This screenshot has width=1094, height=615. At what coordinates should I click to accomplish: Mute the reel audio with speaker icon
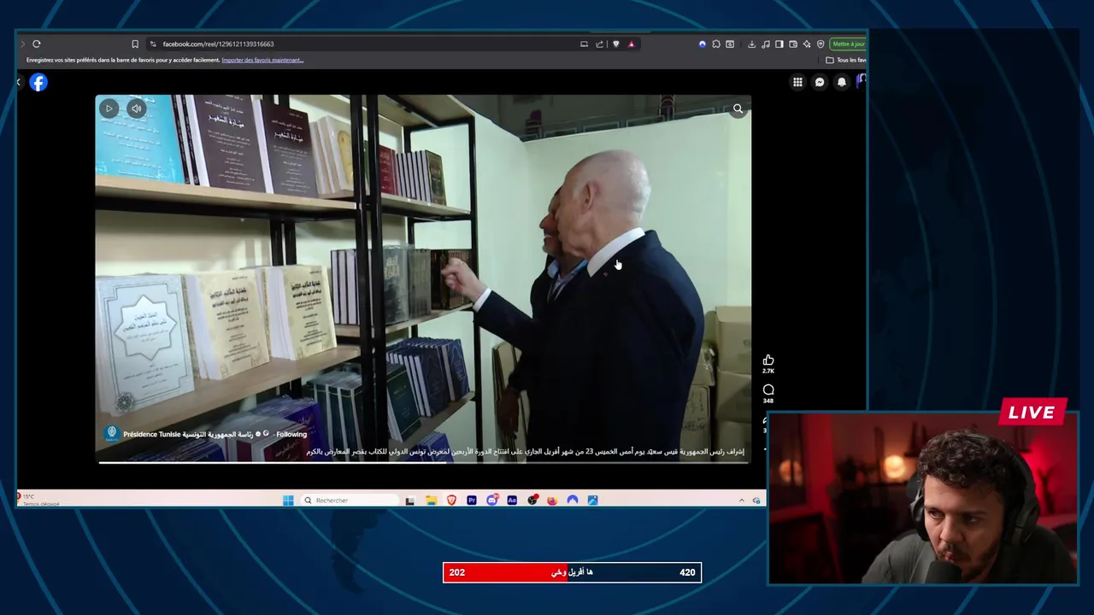click(x=136, y=108)
